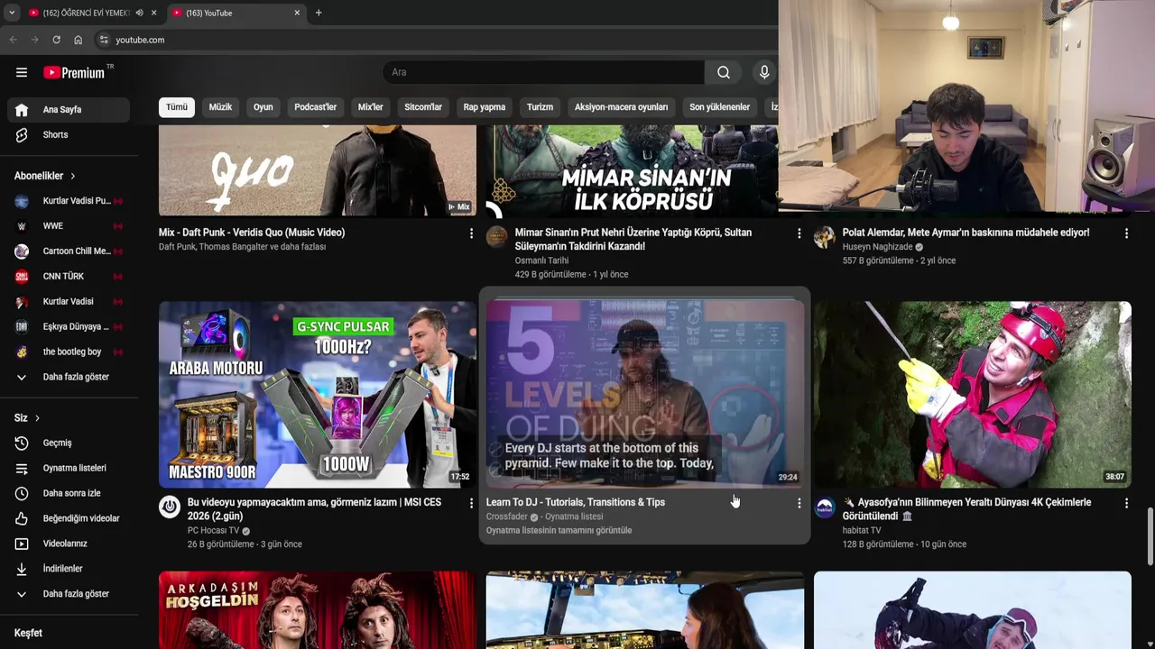This screenshot has width=1155, height=649.
Task: Go to Ana Sayfa in sidebar
Action: coord(69,110)
